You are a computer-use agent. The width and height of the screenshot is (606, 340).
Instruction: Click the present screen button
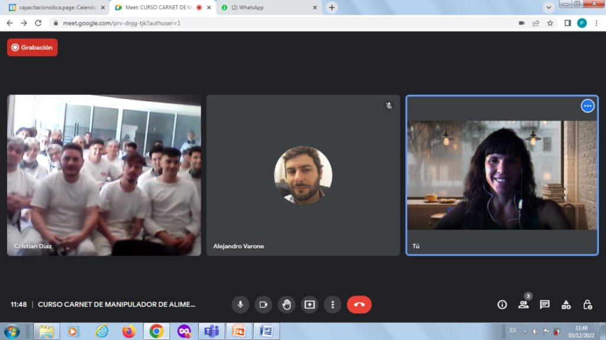(x=310, y=305)
